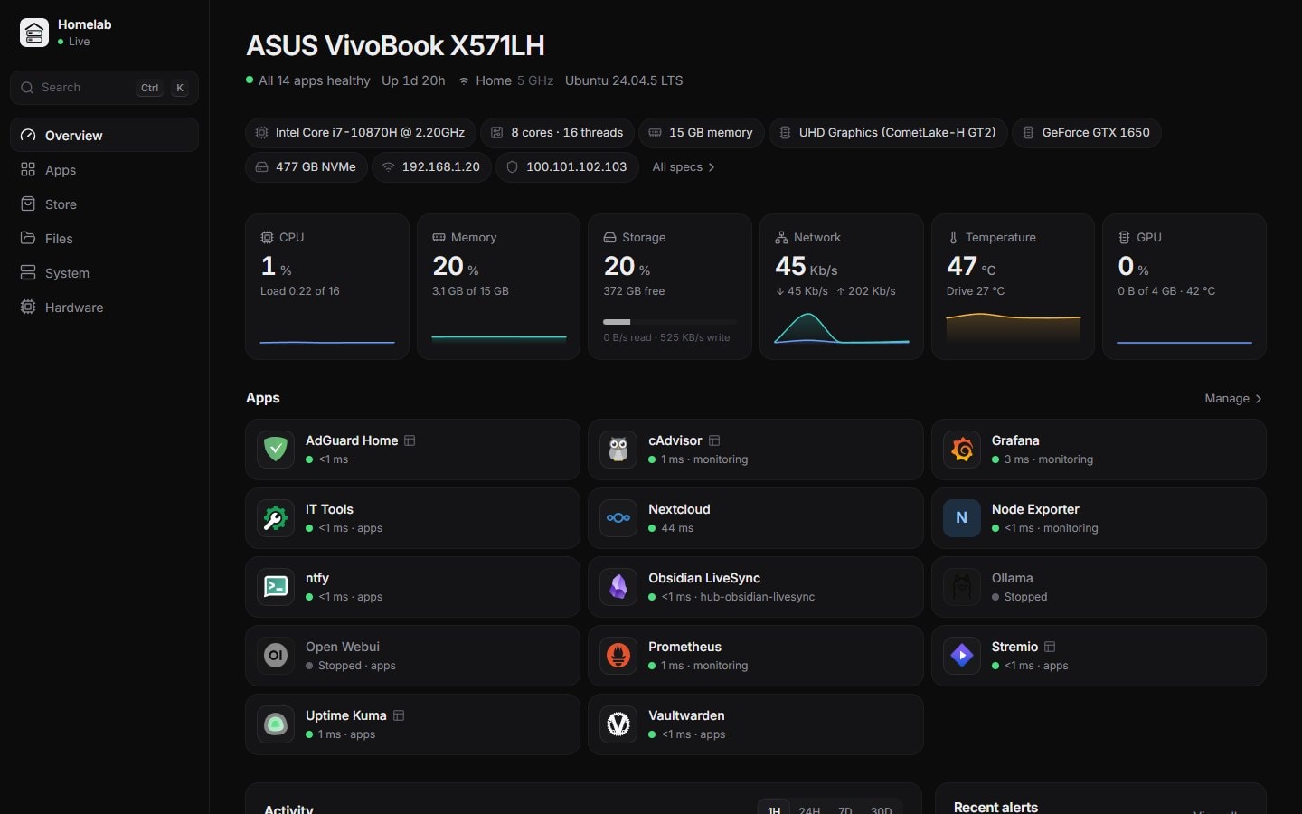Click the Node Exporter N icon
1302x814 pixels.
click(962, 518)
